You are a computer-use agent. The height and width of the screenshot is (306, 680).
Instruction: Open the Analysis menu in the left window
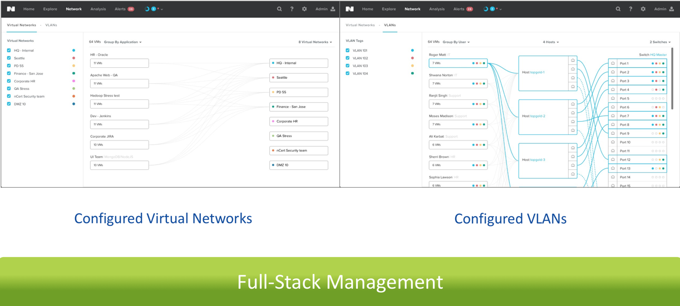click(98, 9)
